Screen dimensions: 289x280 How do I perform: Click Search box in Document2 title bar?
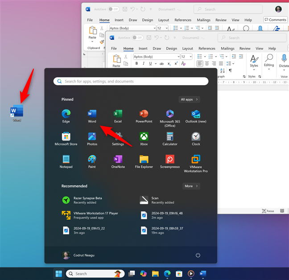pyautogui.click(x=252, y=38)
